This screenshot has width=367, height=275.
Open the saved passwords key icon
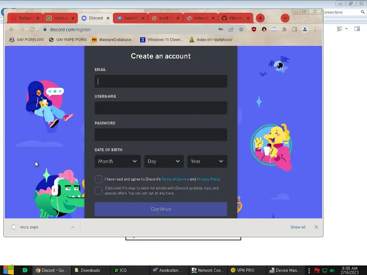(x=221, y=29)
